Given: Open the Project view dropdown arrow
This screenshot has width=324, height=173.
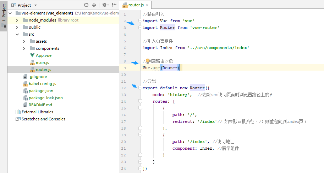Looking at the screenshot, I should pyautogui.click(x=35, y=5).
